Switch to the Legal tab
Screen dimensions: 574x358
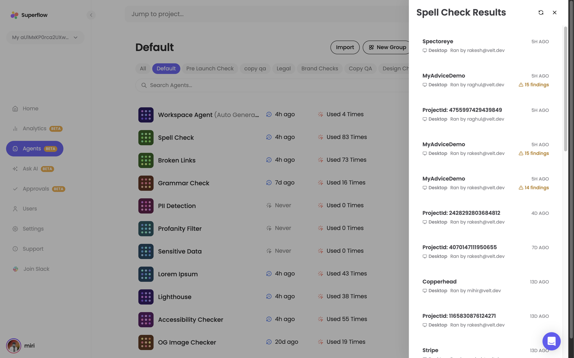point(283,69)
